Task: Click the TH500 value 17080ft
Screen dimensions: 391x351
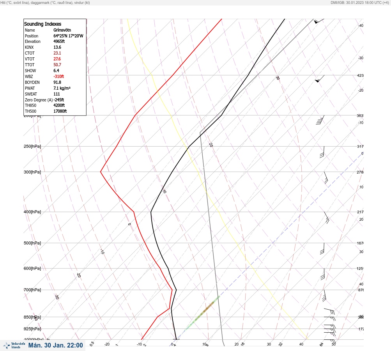Action: [60, 111]
